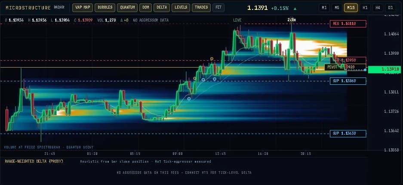
Task: Select the M15 timeframe
Action: (x=351, y=8)
